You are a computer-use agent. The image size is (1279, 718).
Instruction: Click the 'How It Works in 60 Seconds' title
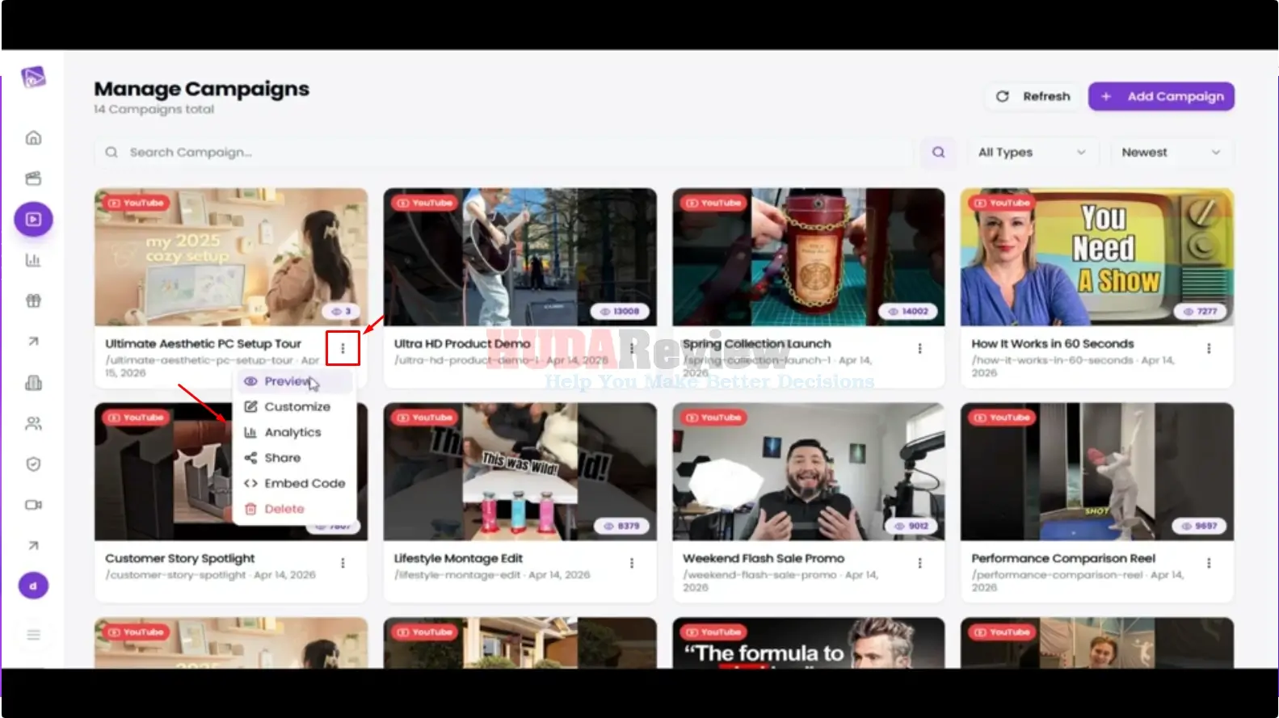[x=1053, y=343]
